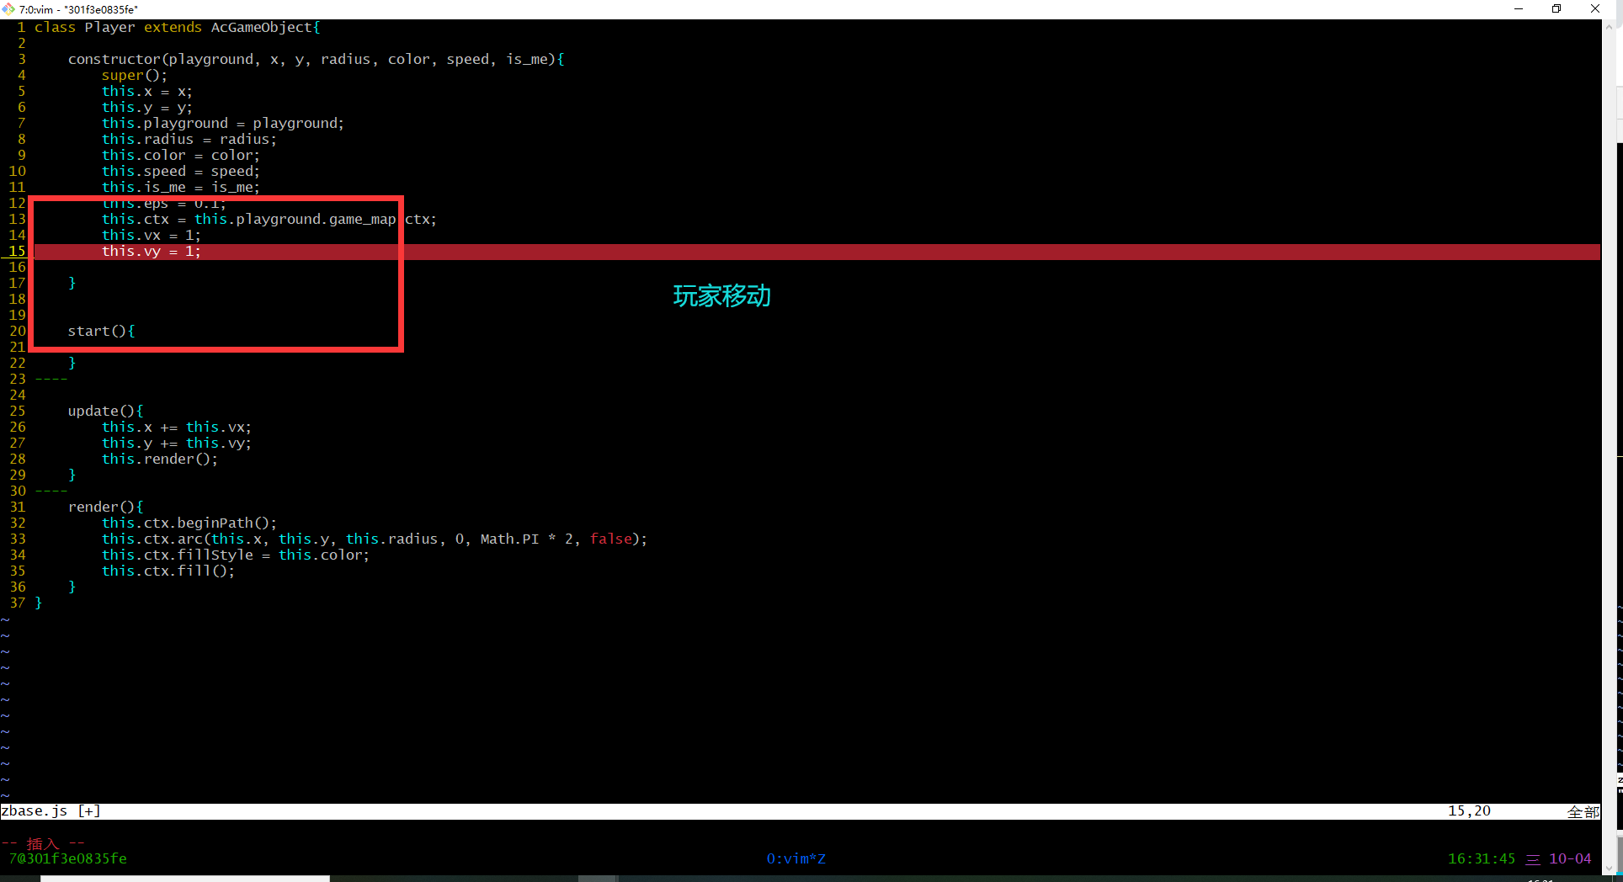Click the constructor keyword on line 3
The height and width of the screenshot is (882, 1623).
114,60
